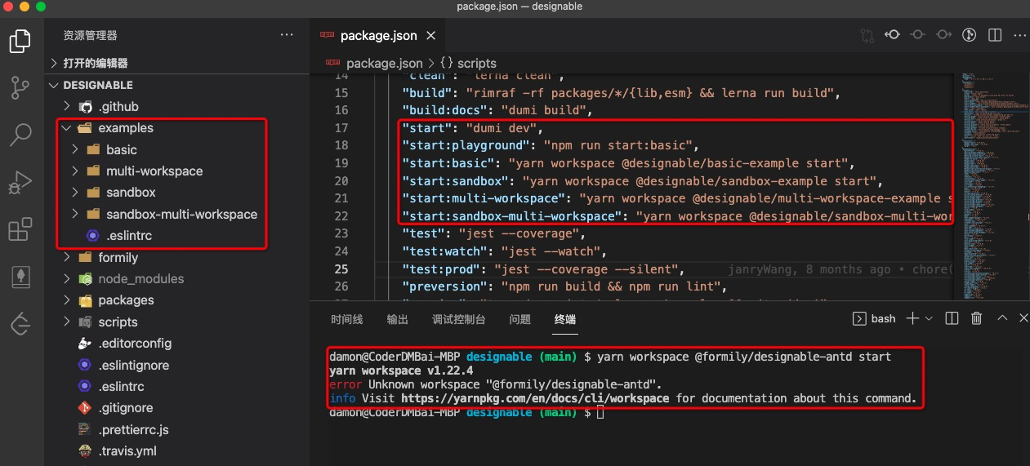Switch to the 调试控制台 panel tab
1030x466 pixels.
[459, 319]
